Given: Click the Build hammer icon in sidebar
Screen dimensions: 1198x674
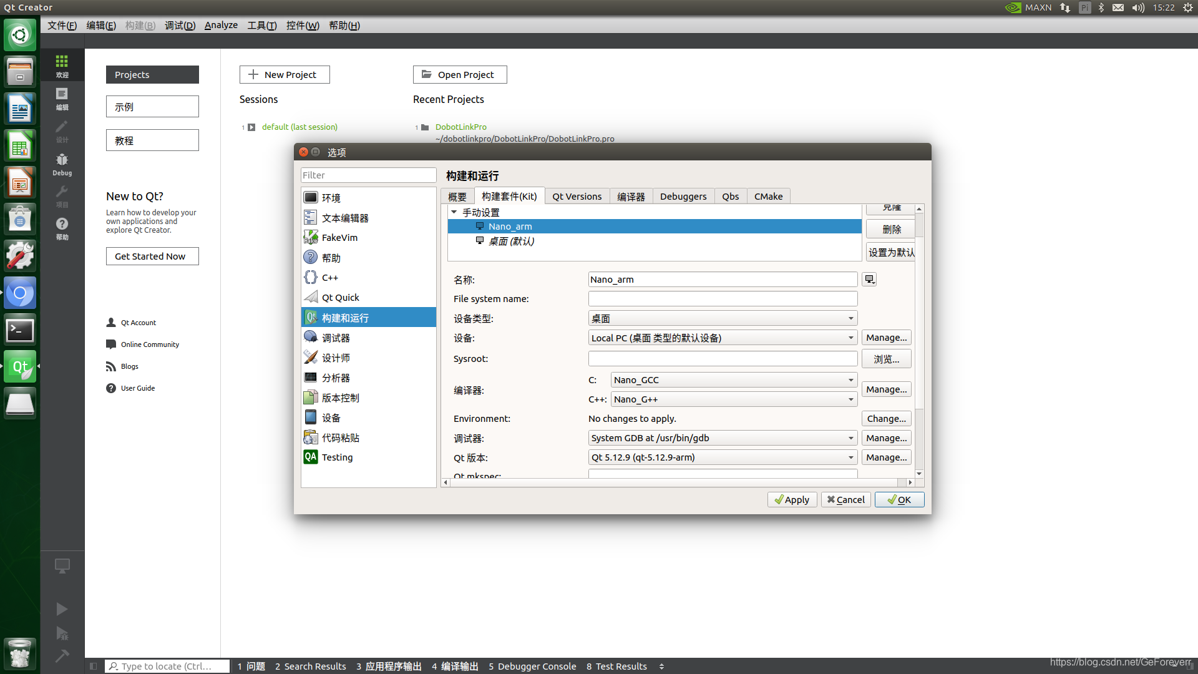Looking at the screenshot, I should click(62, 656).
